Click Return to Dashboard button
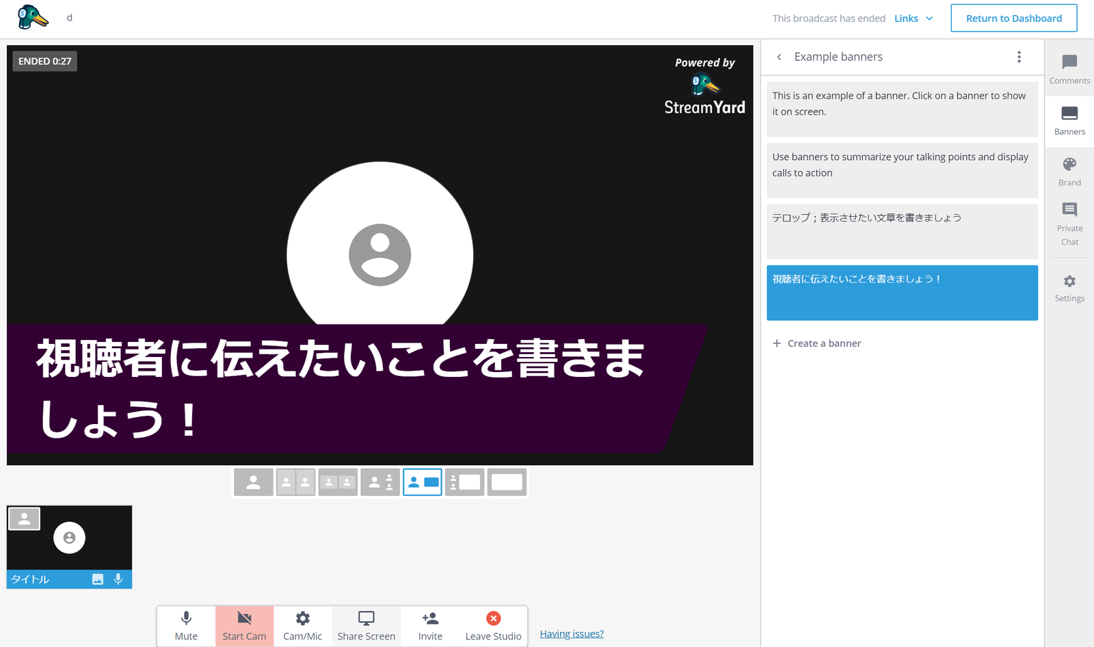 point(1013,18)
